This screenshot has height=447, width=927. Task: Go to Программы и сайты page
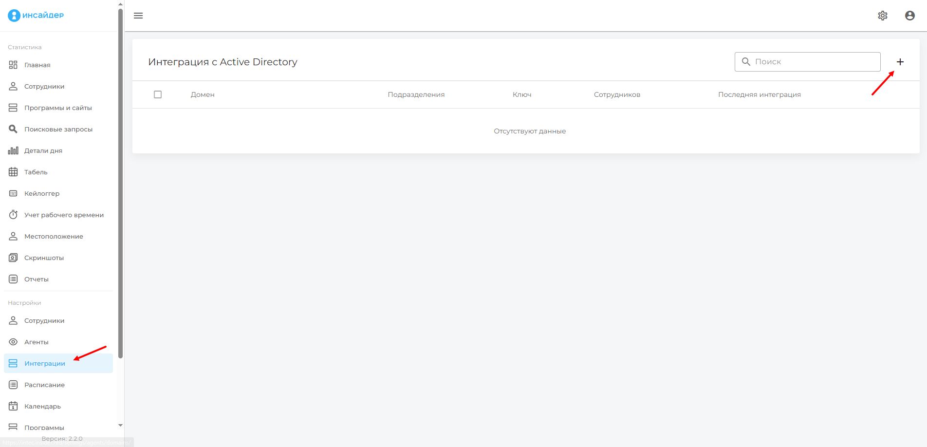click(x=58, y=108)
